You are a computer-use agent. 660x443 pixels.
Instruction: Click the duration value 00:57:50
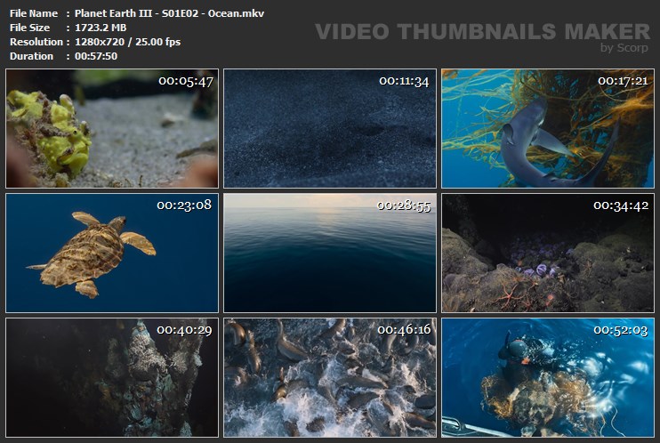point(96,56)
